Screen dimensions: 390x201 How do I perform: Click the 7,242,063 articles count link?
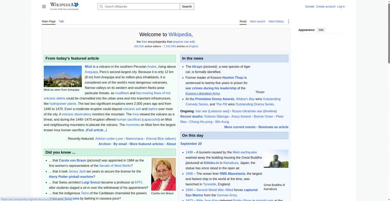tap(170, 46)
